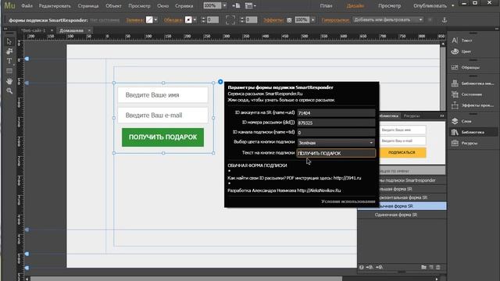Click the Условия использования link
500x281 pixels.
348,201
